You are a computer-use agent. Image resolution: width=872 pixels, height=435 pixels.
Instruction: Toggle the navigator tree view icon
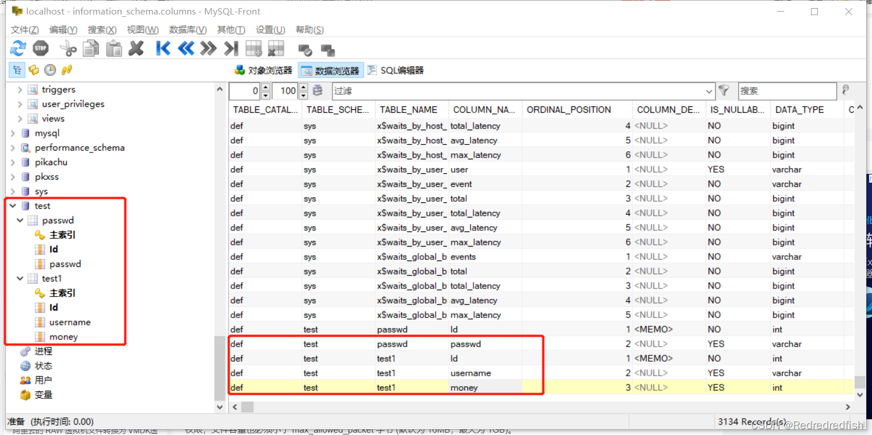17,70
